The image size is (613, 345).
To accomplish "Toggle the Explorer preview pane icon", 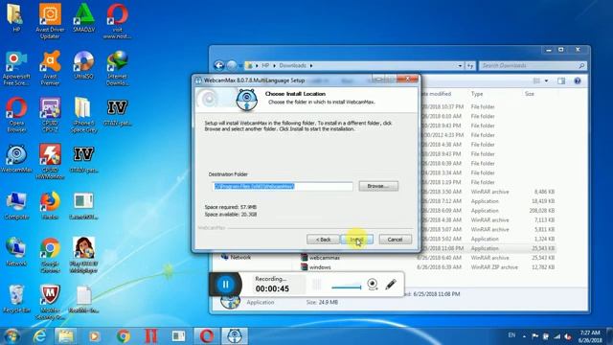I will 561,80.
